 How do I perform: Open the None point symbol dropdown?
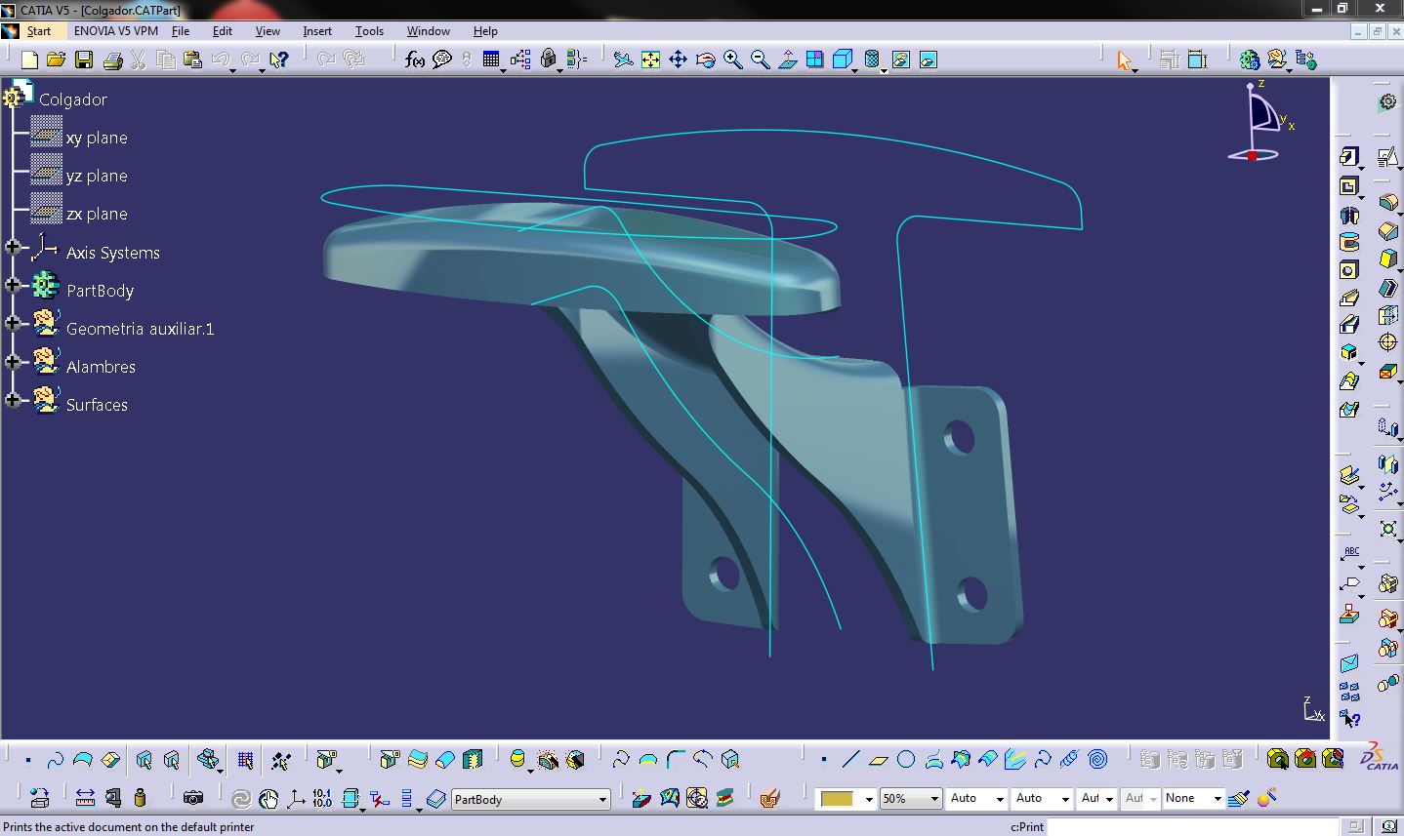(x=1193, y=798)
